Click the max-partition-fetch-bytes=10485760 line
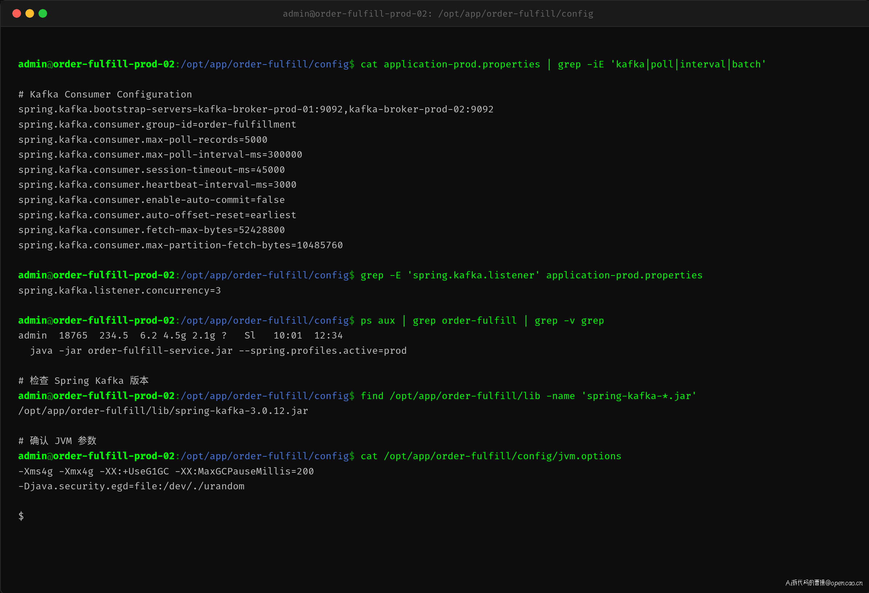The height and width of the screenshot is (593, 869). coord(181,245)
